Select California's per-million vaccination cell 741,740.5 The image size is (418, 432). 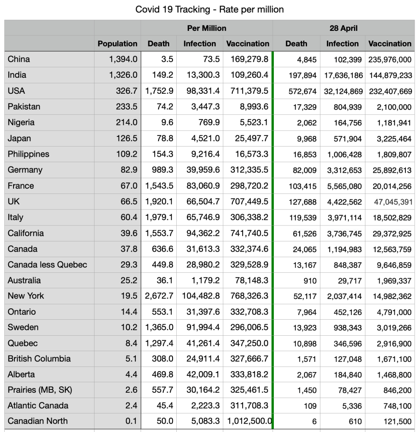click(x=249, y=233)
